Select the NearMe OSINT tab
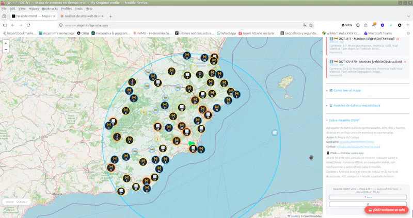 coord(34,16)
